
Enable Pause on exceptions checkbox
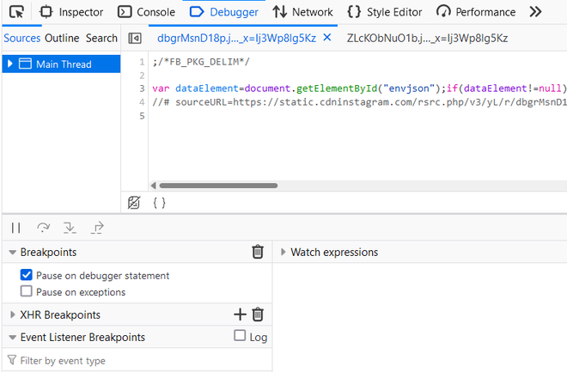[27, 292]
